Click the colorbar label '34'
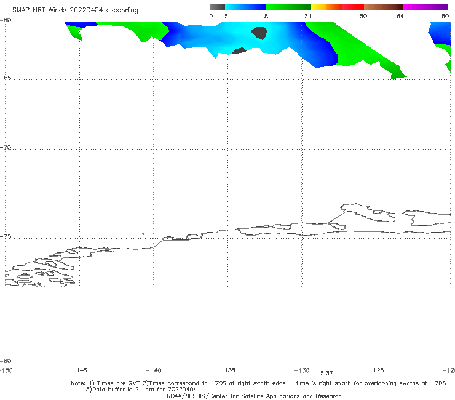 [x=308, y=17]
